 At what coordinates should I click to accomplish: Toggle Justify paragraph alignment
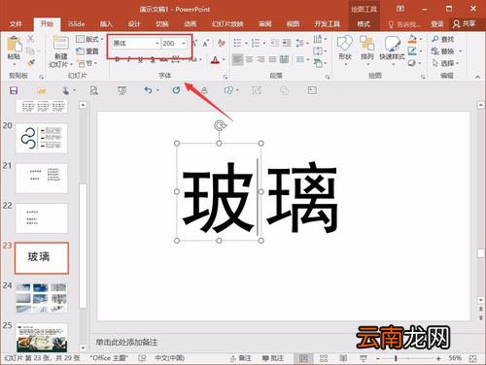272,59
